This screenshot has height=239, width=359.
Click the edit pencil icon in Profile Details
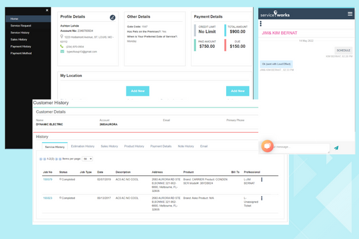point(112,17)
